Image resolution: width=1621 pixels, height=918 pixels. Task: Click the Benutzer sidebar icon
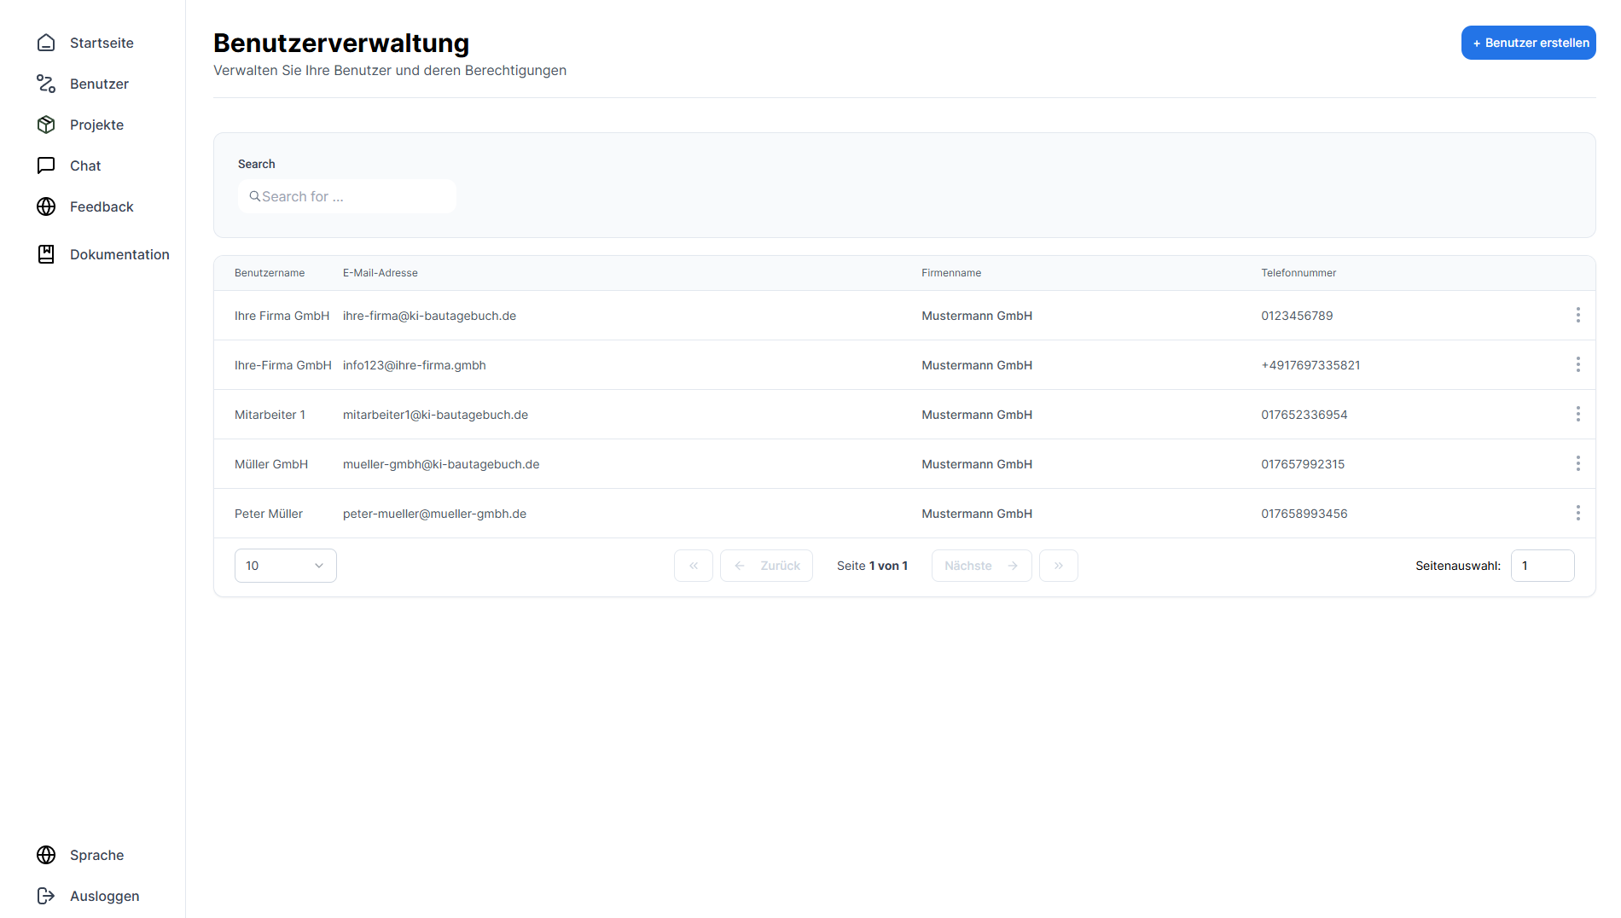click(x=46, y=84)
